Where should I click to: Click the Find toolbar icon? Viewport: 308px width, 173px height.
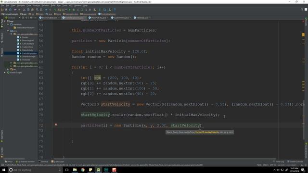click(x=37, y=10)
